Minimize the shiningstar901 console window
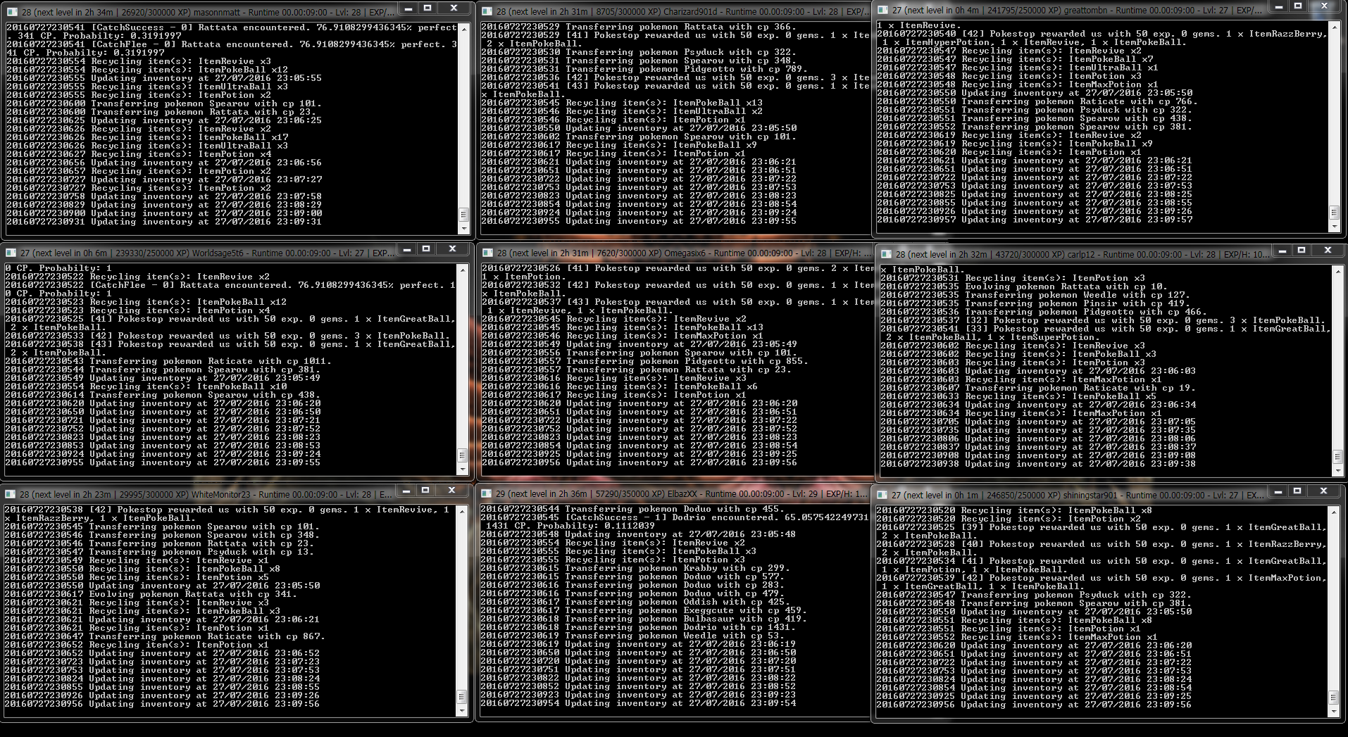This screenshot has width=1348, height=737. [1278, 491]
